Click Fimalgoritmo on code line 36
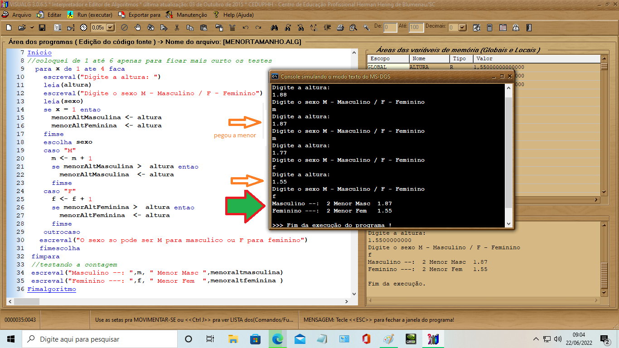 pyautogui.click(x=52, y=289)
